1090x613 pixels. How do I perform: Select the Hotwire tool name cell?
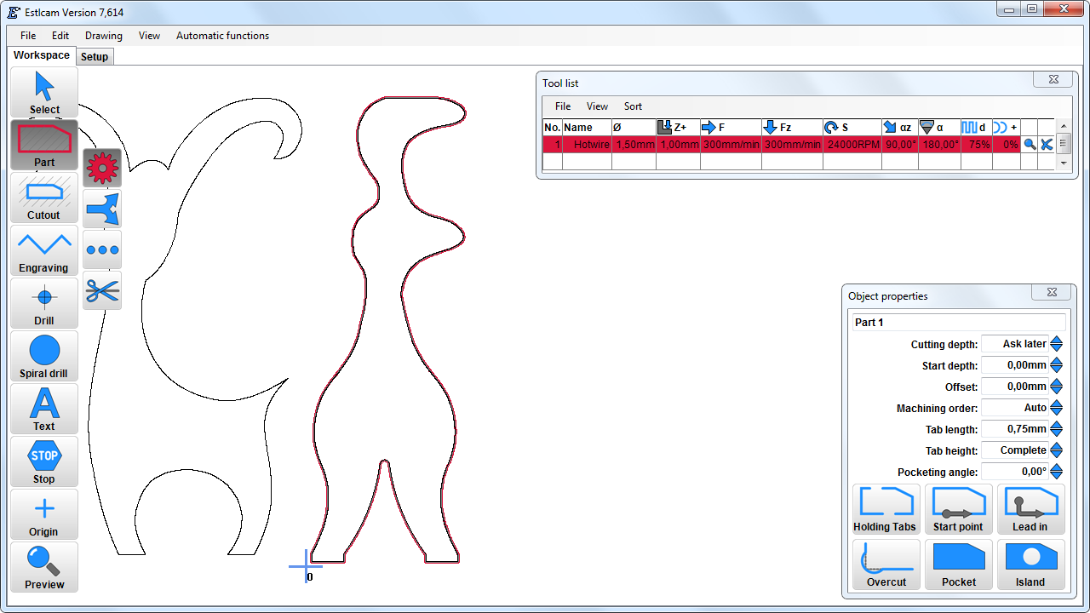(587, 145)
